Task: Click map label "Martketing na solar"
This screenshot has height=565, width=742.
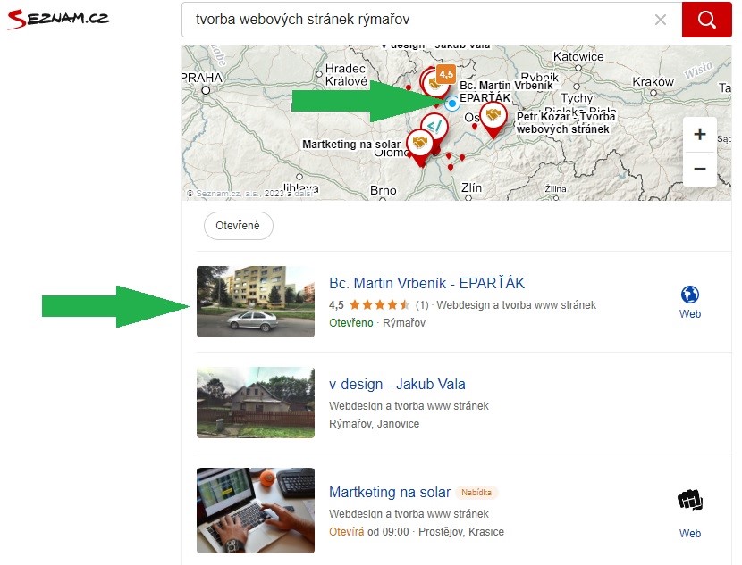Action: tap(351, 145)
